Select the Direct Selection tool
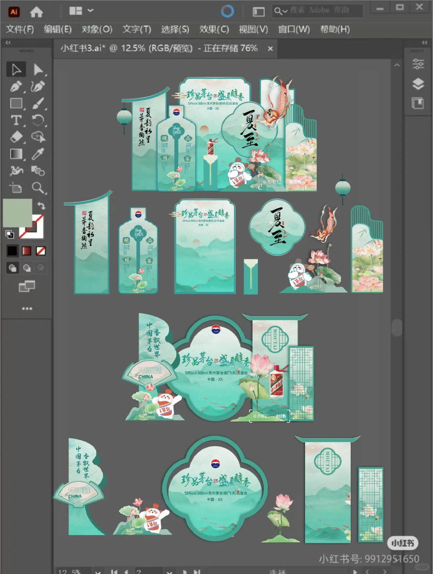The height and width of the screenshot is (574, 433). point(38,69)
